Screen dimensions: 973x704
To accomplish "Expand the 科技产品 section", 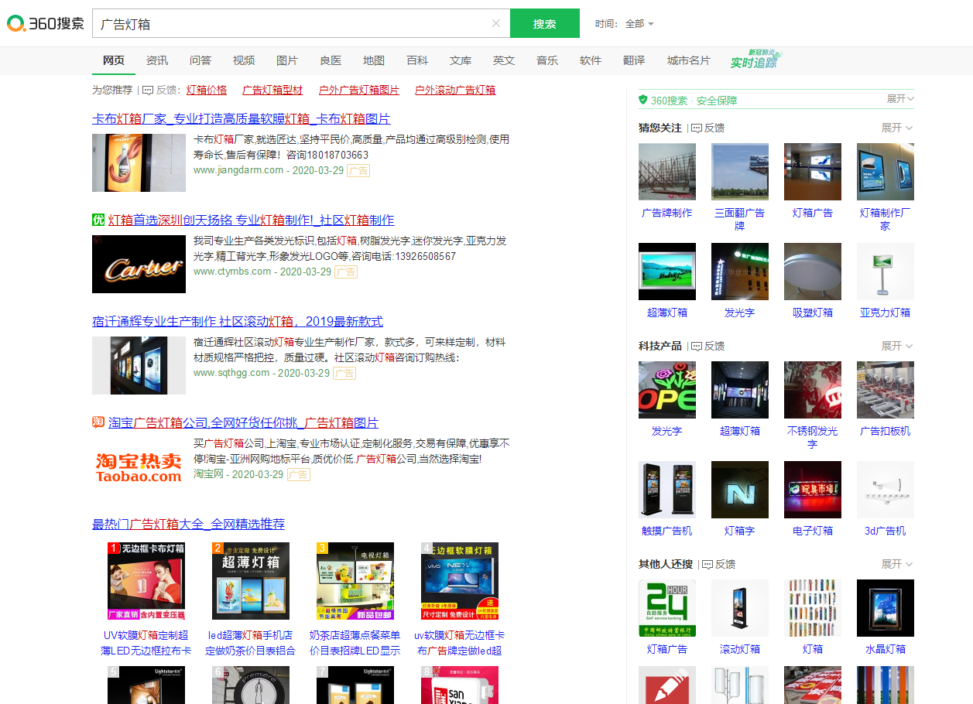I will coord(897,346).
